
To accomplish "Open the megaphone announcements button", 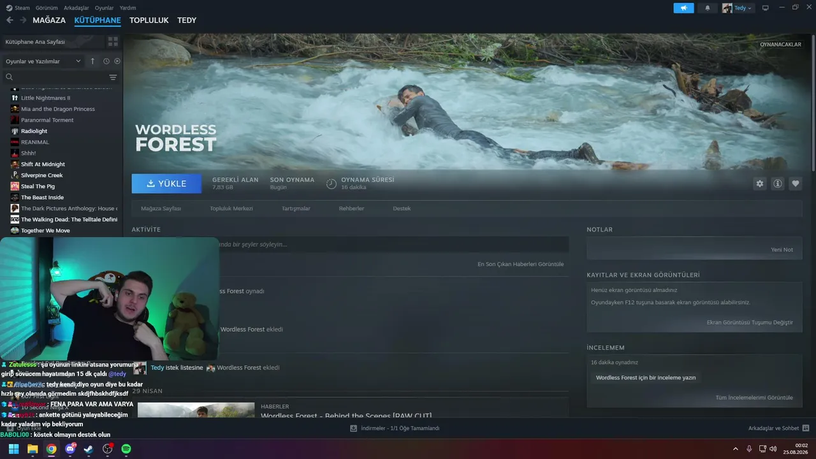I will click(x=684, y=8).
